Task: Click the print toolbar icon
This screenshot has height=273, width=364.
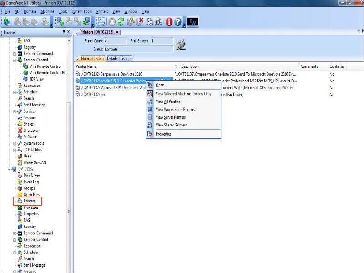Action: pyautogui.click(x=150, y=22)
